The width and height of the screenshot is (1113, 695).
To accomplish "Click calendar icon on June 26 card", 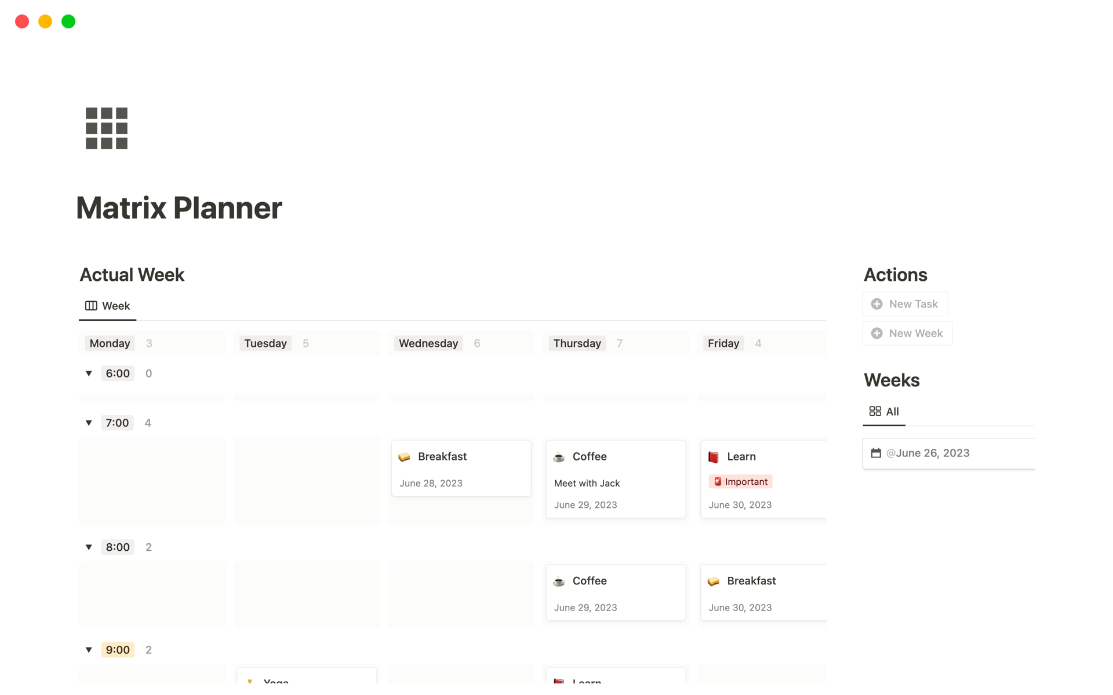I will (875, 453).
